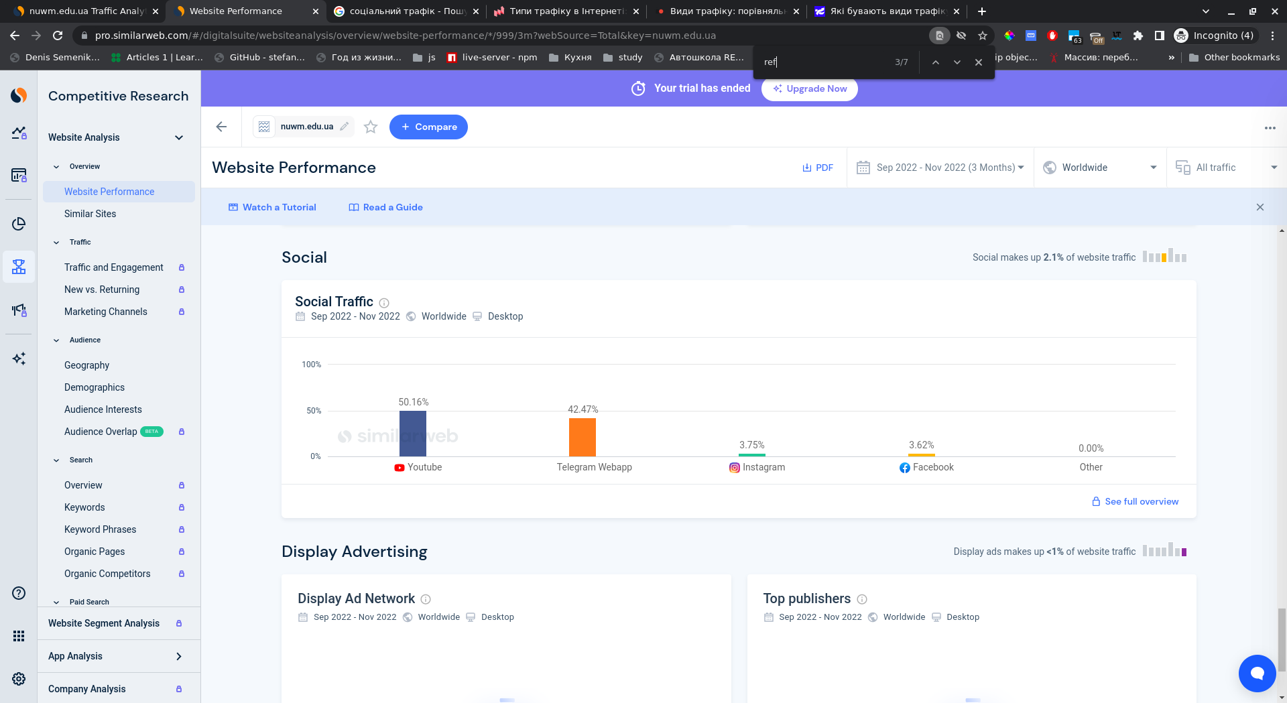Open the All traffic dropdown

(1226, 168)
